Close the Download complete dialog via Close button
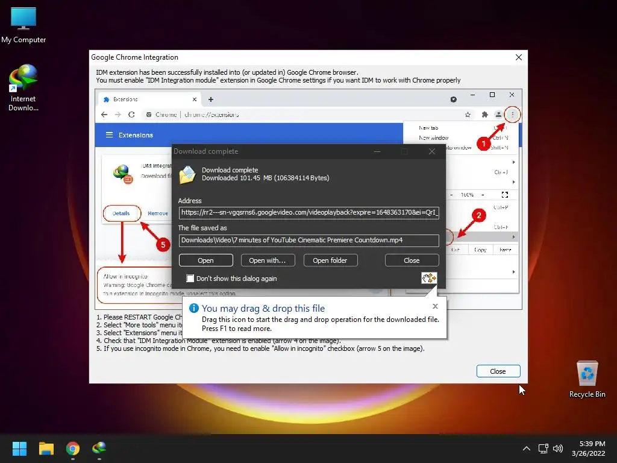617x463 pixels. 412,260
